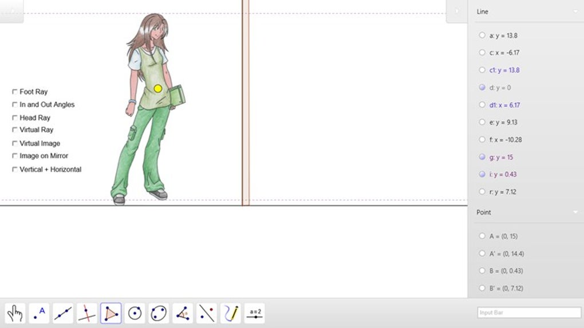Enable the Vertical + Horizontal checkbox
Screen dimensions: 584x328
click(15, 169)
